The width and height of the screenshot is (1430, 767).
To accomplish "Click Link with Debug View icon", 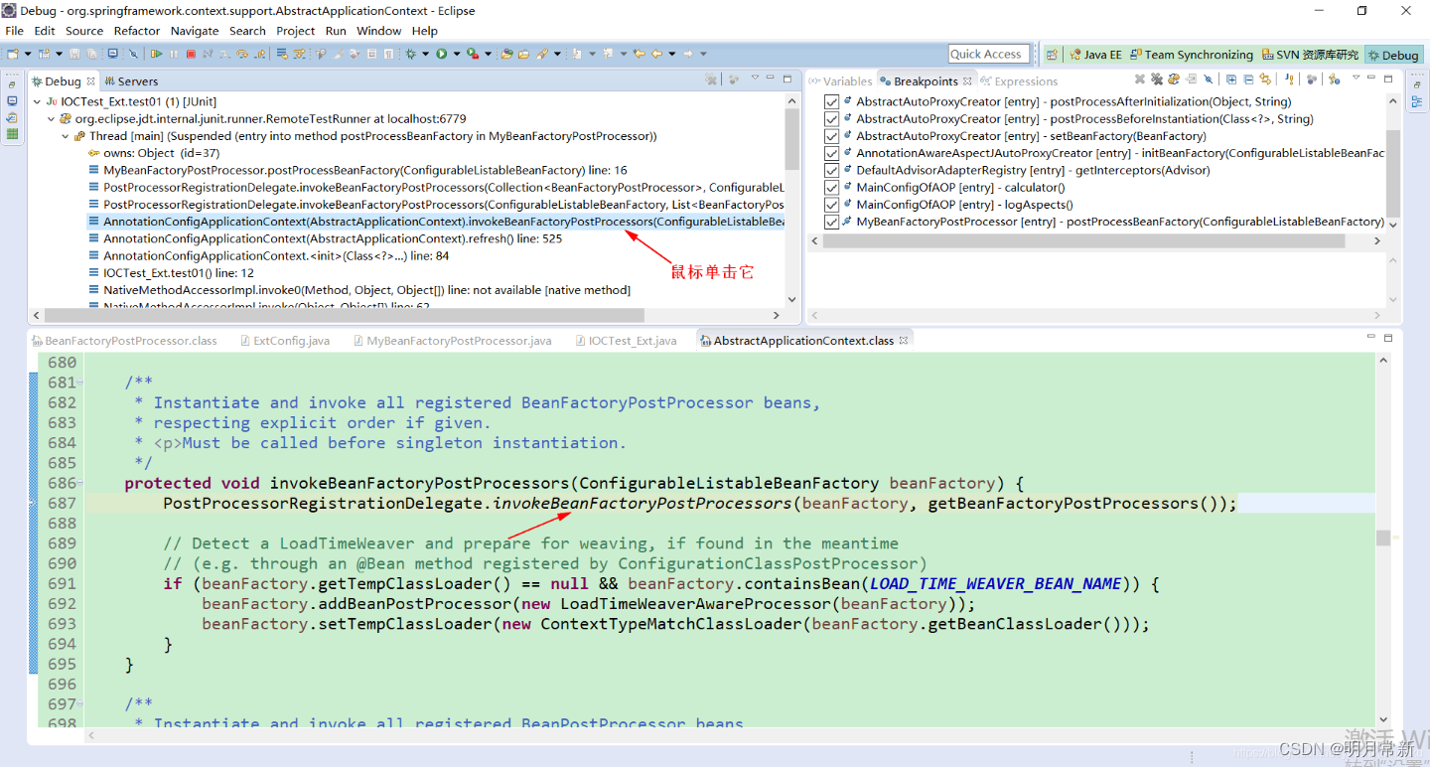I will click(1265, 79).
